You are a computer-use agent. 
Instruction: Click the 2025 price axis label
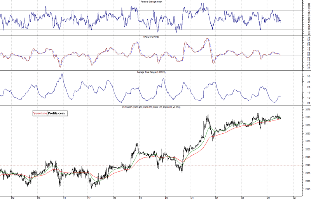pos(308,189)
